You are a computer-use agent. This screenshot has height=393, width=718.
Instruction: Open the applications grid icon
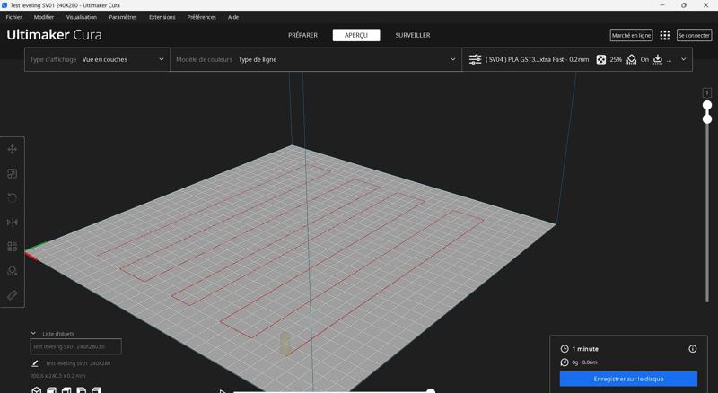coord(665,35)
